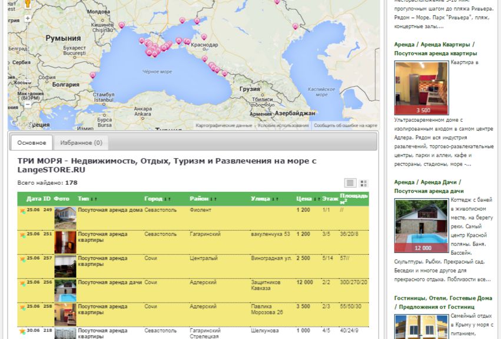Click "Посуточная аренда дома" type cell

[110, 210]
